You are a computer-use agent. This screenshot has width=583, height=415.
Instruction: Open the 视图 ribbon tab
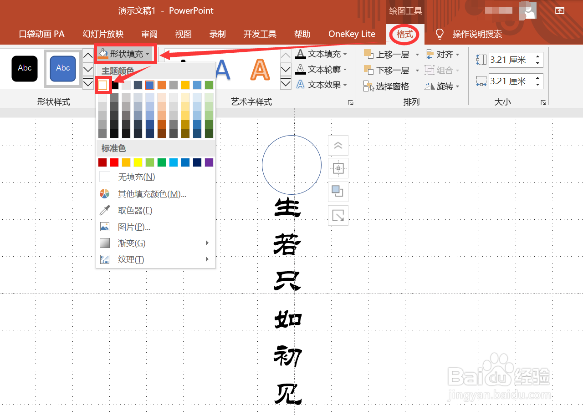[x=184, y=34]
